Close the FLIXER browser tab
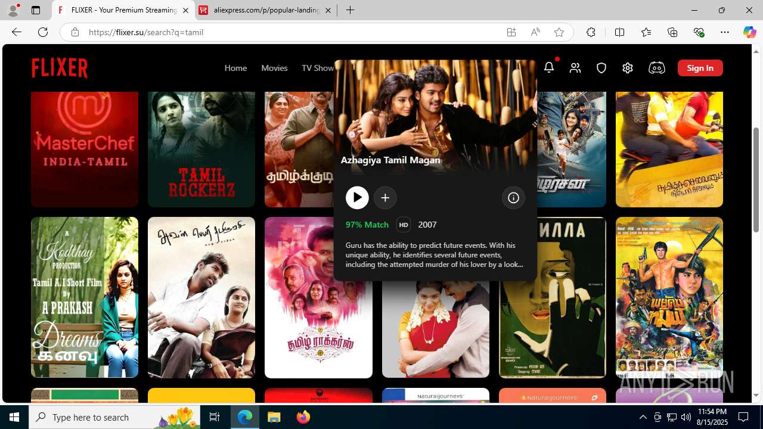763x429 pixels. point(185,10)
